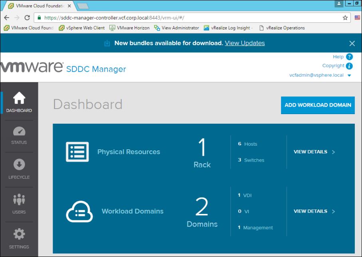The height and width of the screenshot is (257, 362).
Task: Click the browser back arrow
Action: click(x=7, y=18)
